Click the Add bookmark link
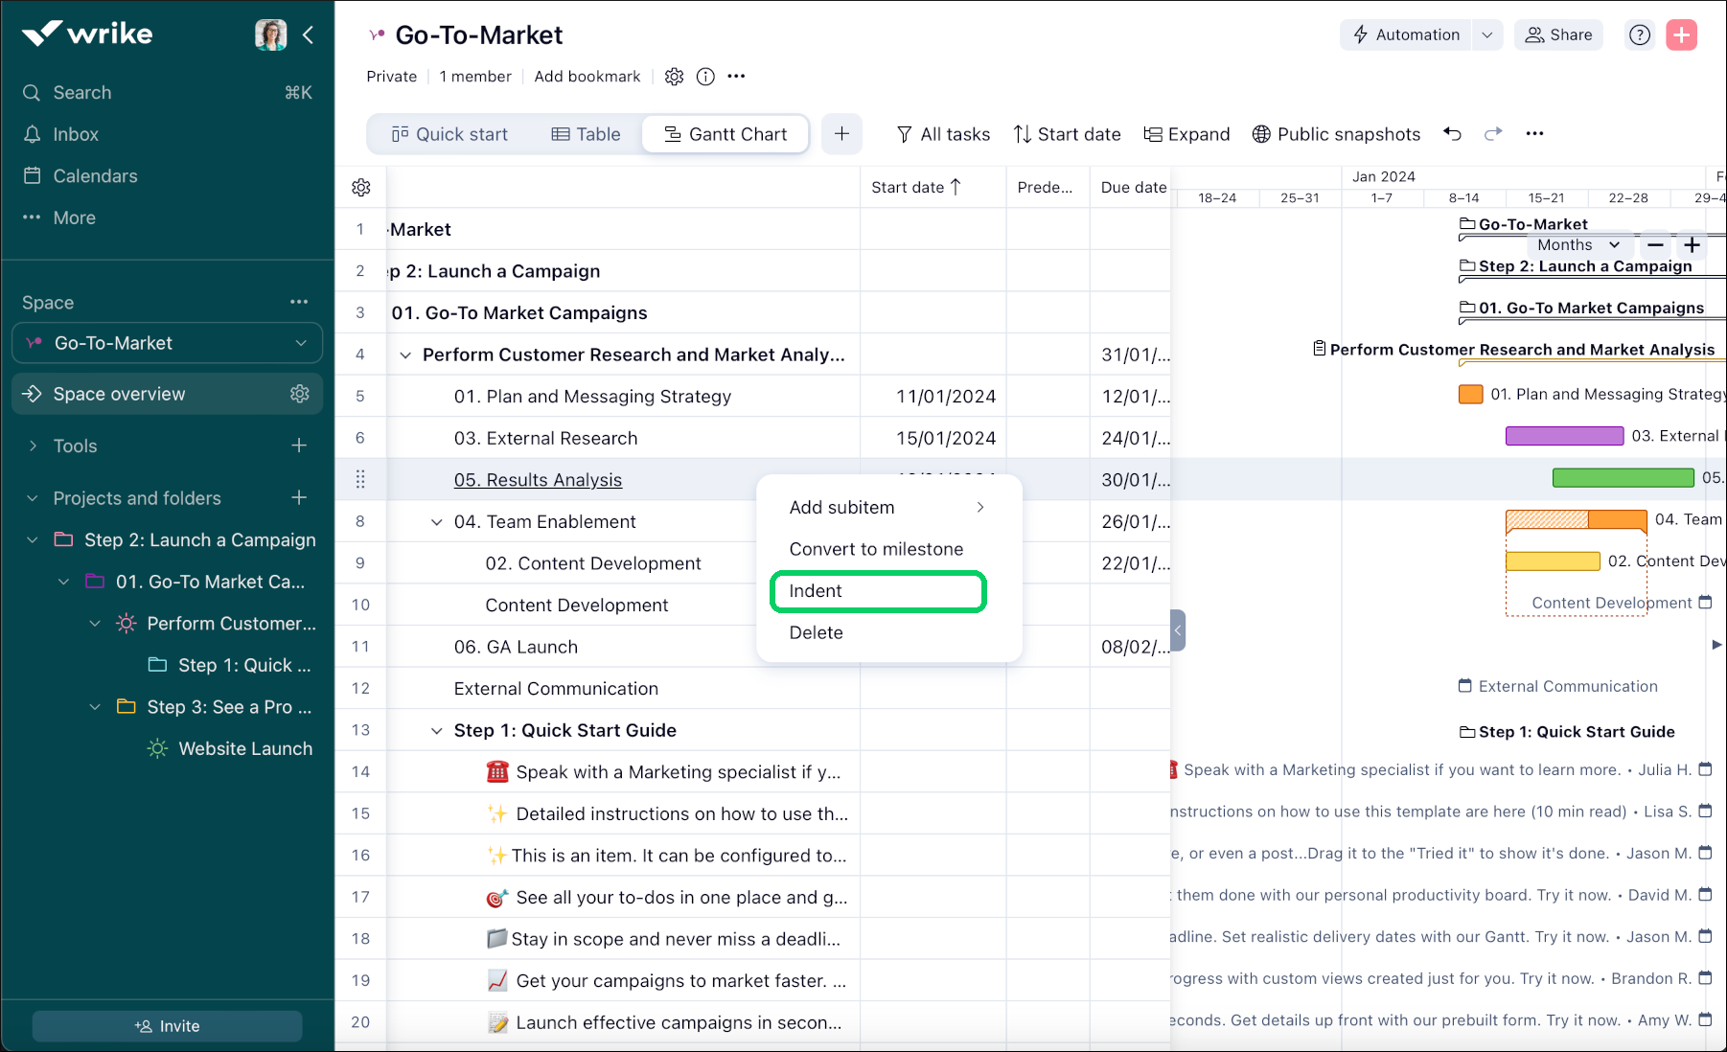The height and width of the screenshot is (1052, 1727). click(587, 77)
